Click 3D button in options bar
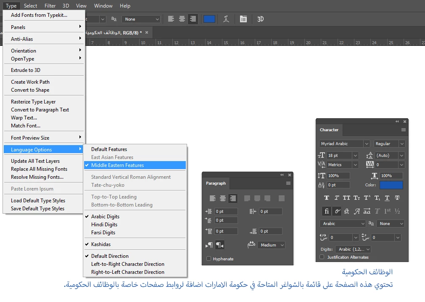Screen dimensions: 425x302 click(x=260, y=19)
